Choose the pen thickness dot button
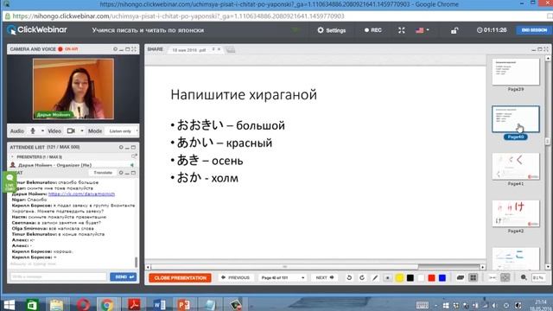Image resolution: width=553 pixels, height=311 pixels. click(387, 278)
